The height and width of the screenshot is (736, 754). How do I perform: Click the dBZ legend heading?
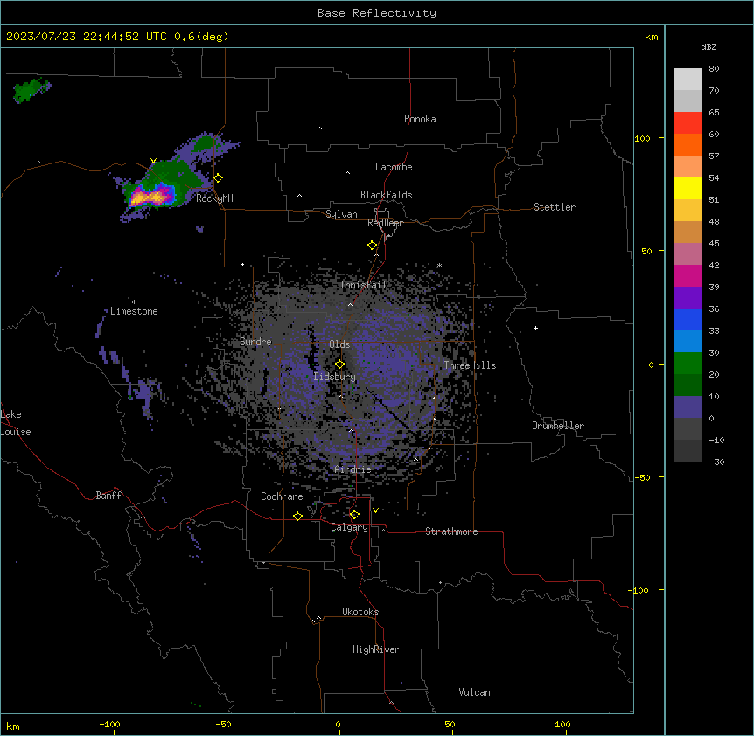(x=709, y=47)
